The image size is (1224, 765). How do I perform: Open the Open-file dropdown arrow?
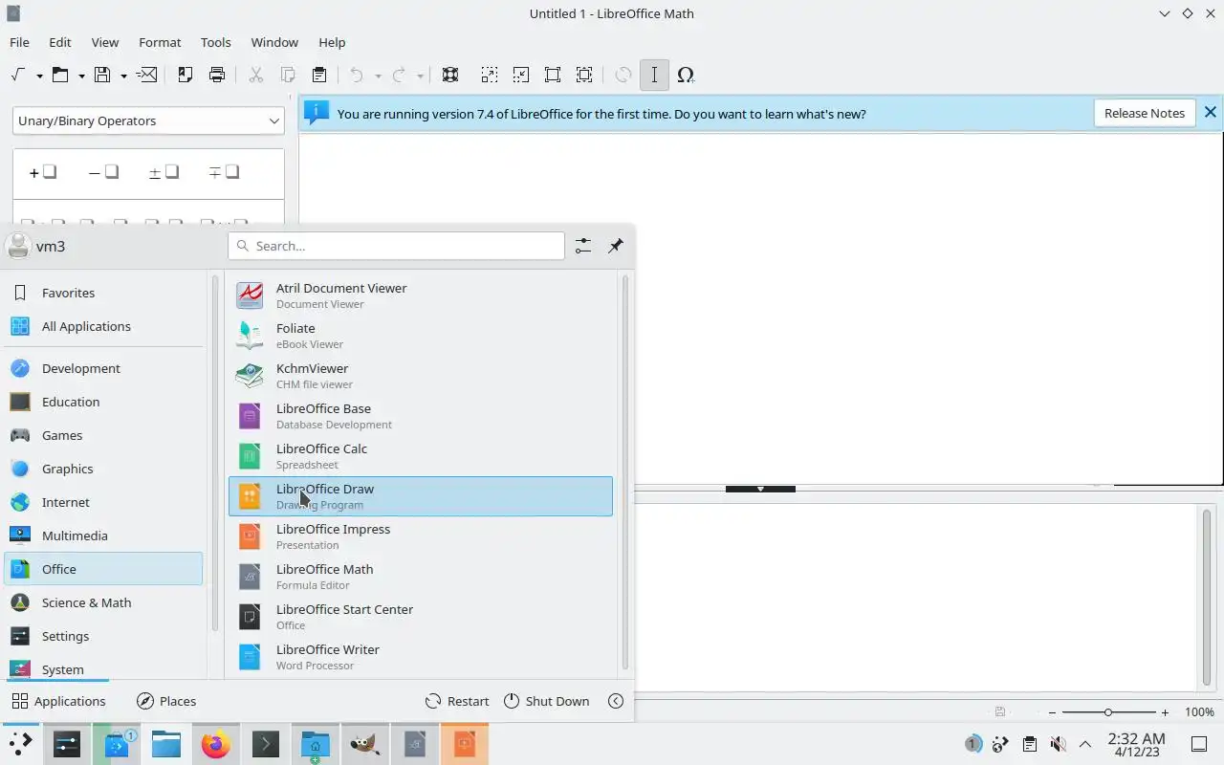(x=81, y=76)
